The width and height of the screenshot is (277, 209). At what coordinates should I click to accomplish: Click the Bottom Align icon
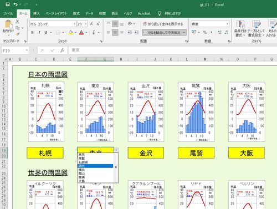122,24
